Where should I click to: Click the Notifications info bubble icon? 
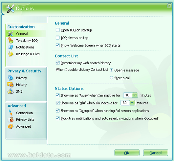11,47
